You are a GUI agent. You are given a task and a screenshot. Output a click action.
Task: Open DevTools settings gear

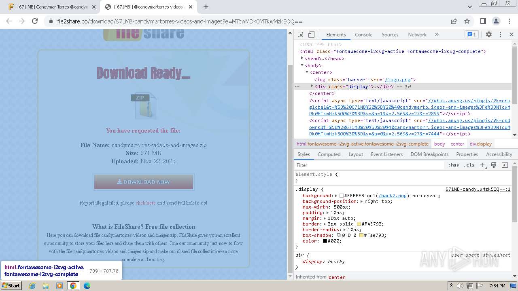pos(489,35)
